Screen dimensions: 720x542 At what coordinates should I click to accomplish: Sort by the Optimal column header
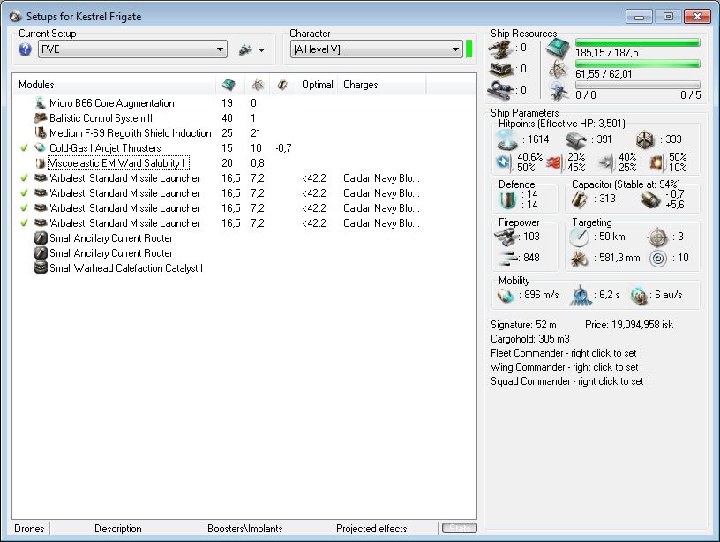318,85
